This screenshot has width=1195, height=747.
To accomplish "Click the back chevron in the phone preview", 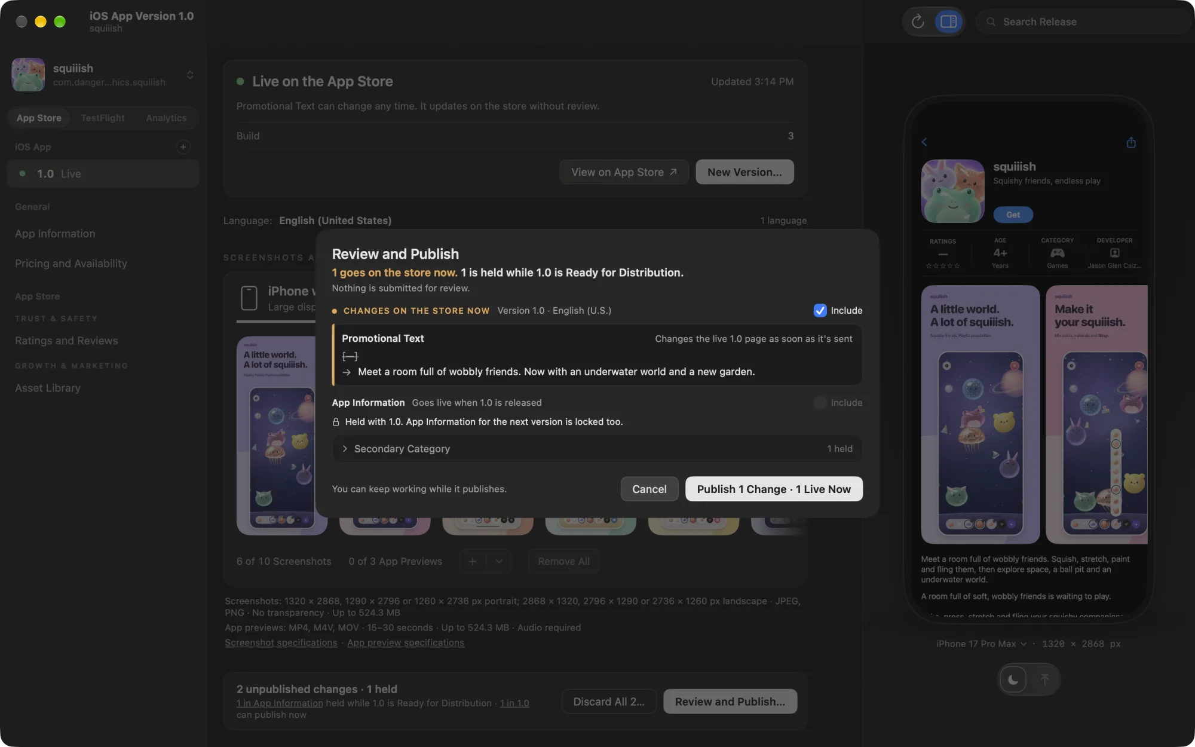I will click(924, 142).
